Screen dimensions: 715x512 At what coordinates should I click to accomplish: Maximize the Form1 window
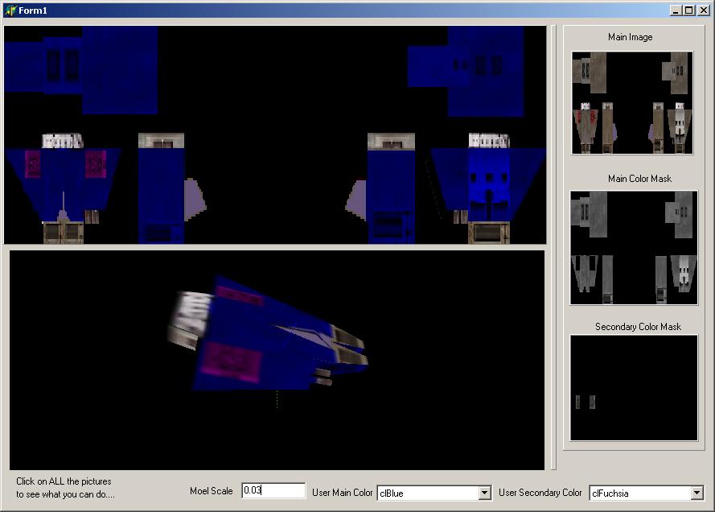click(689, 10)
